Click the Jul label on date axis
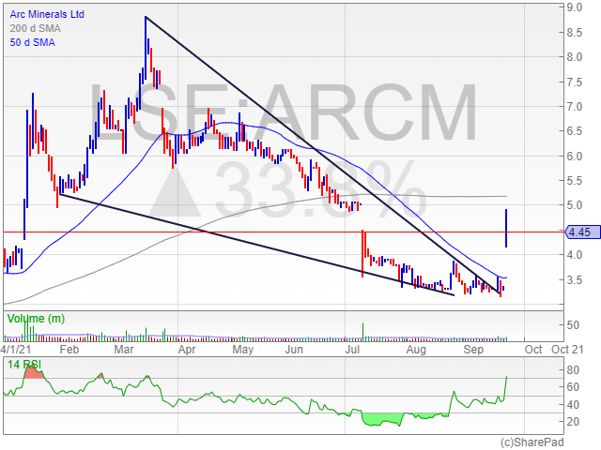Viewport: 601px width, 450px height. click(352, 350)
